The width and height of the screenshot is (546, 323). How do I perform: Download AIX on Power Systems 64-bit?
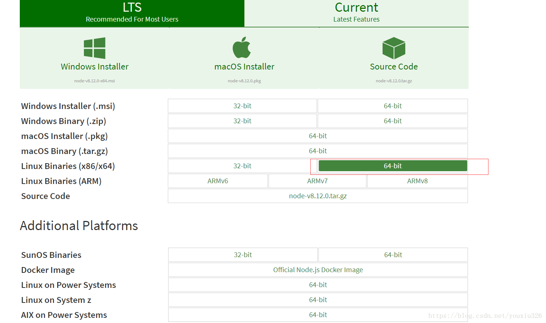coord(318,315)
